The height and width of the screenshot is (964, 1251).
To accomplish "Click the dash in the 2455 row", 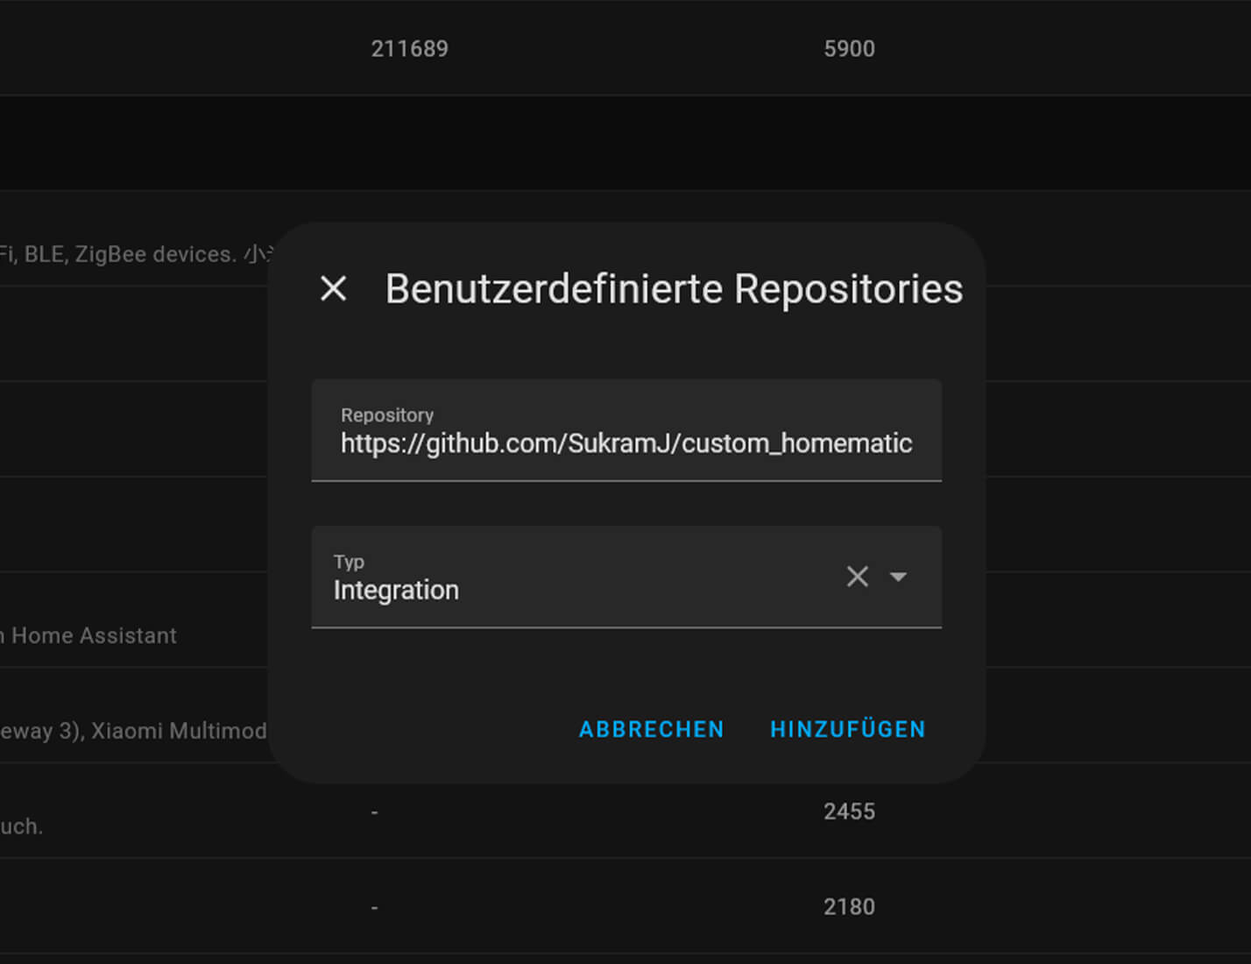I will click(x=374, y=812).
